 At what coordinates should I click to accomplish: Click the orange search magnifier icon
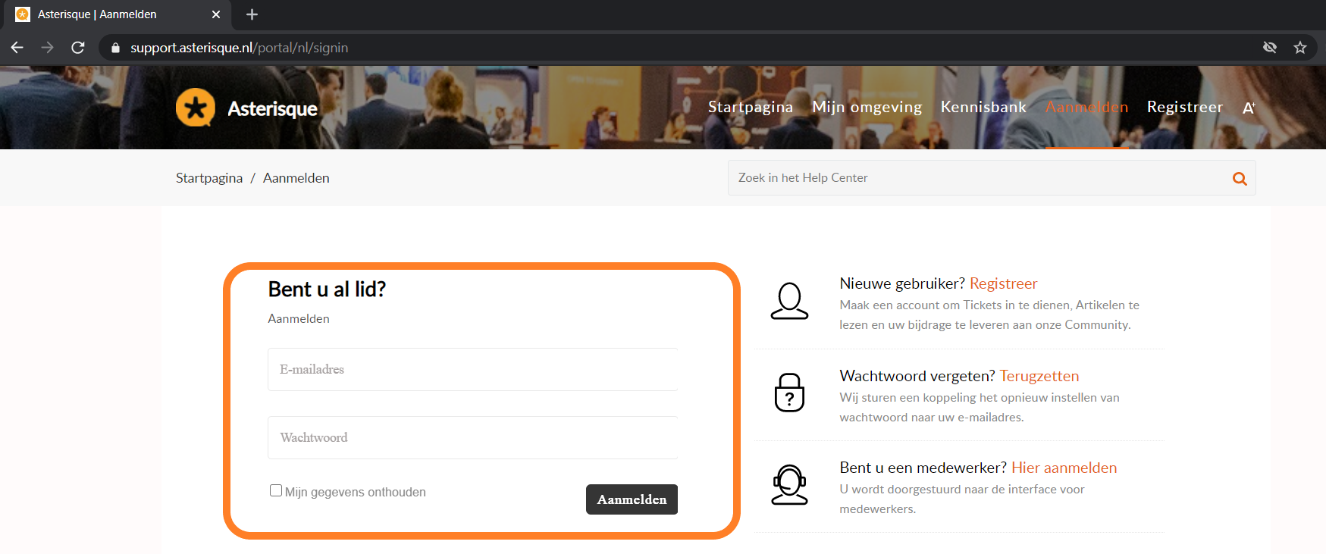(1240, 179)
